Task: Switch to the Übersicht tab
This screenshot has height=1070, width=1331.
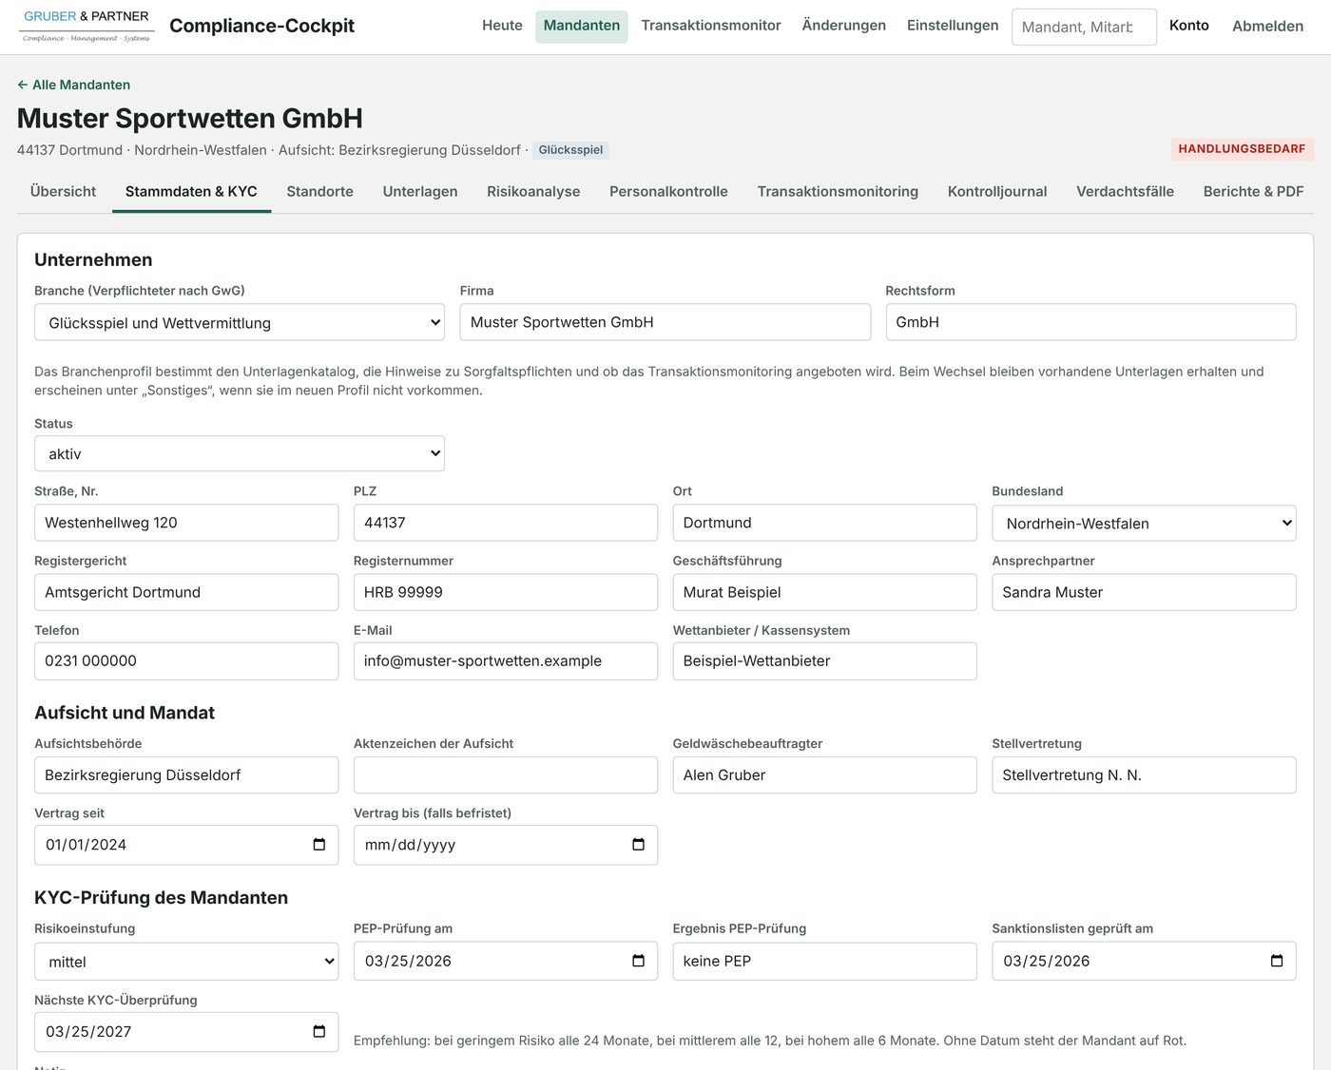Action: coord(63,191)
